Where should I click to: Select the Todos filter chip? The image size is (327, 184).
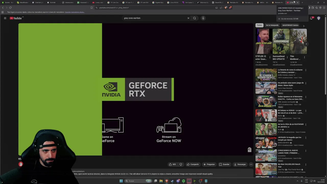click(259, 25)
